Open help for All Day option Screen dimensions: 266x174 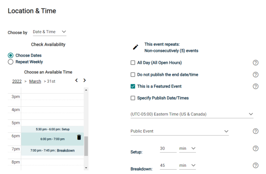[x=256, y=63]
